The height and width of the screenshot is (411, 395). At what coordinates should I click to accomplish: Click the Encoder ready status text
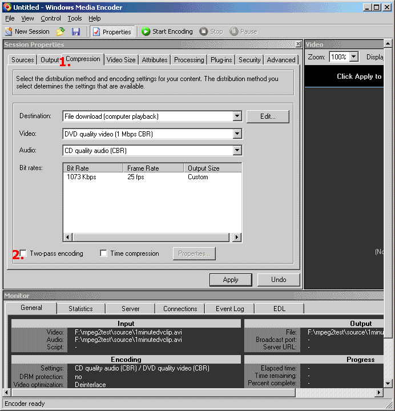click(x=25, y=404)
